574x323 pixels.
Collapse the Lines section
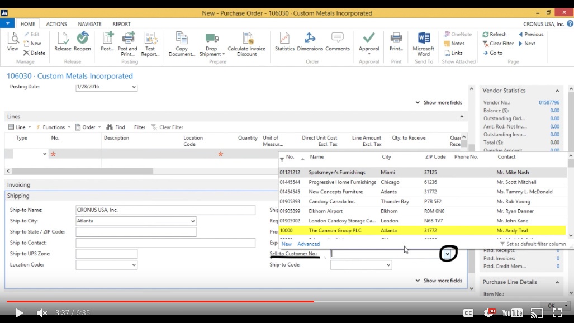(462, 116)
